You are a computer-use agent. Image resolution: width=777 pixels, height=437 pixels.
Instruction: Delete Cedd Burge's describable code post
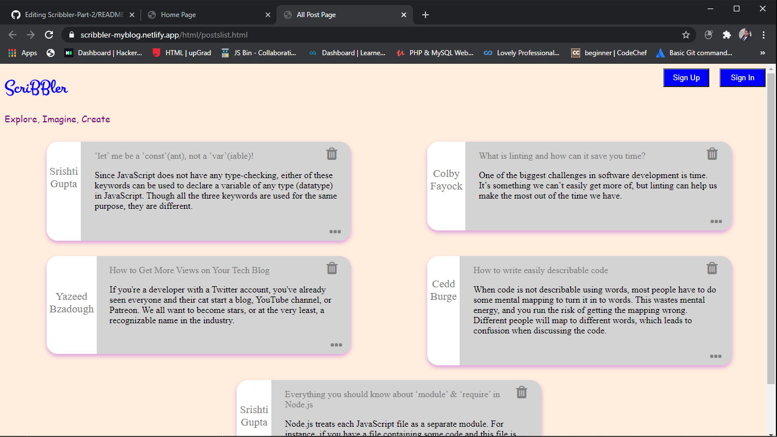tap(712, 268)
